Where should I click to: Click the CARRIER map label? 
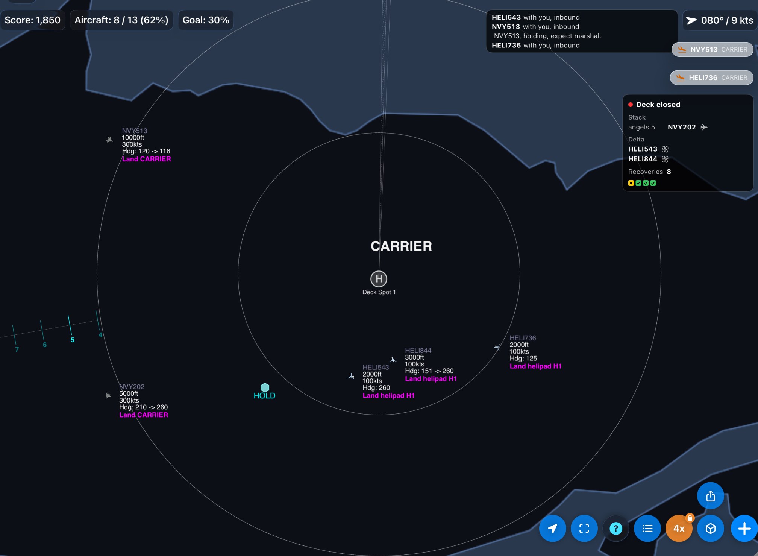pos(401,246)
